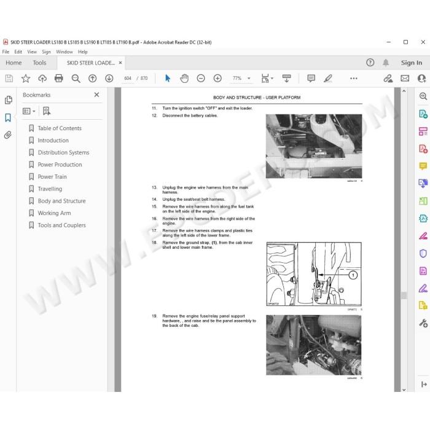
Task: Open the File menu
Action: pos(6,52)
